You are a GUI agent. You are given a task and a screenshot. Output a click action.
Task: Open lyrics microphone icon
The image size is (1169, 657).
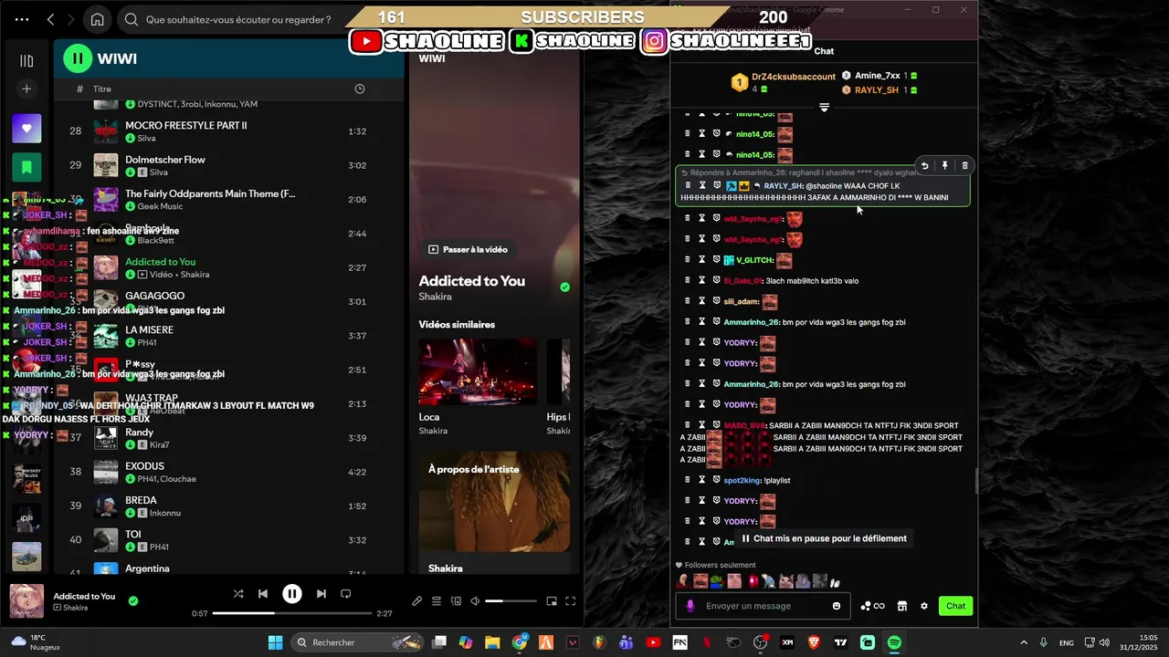pyautogui.click(x=417, y=601)
